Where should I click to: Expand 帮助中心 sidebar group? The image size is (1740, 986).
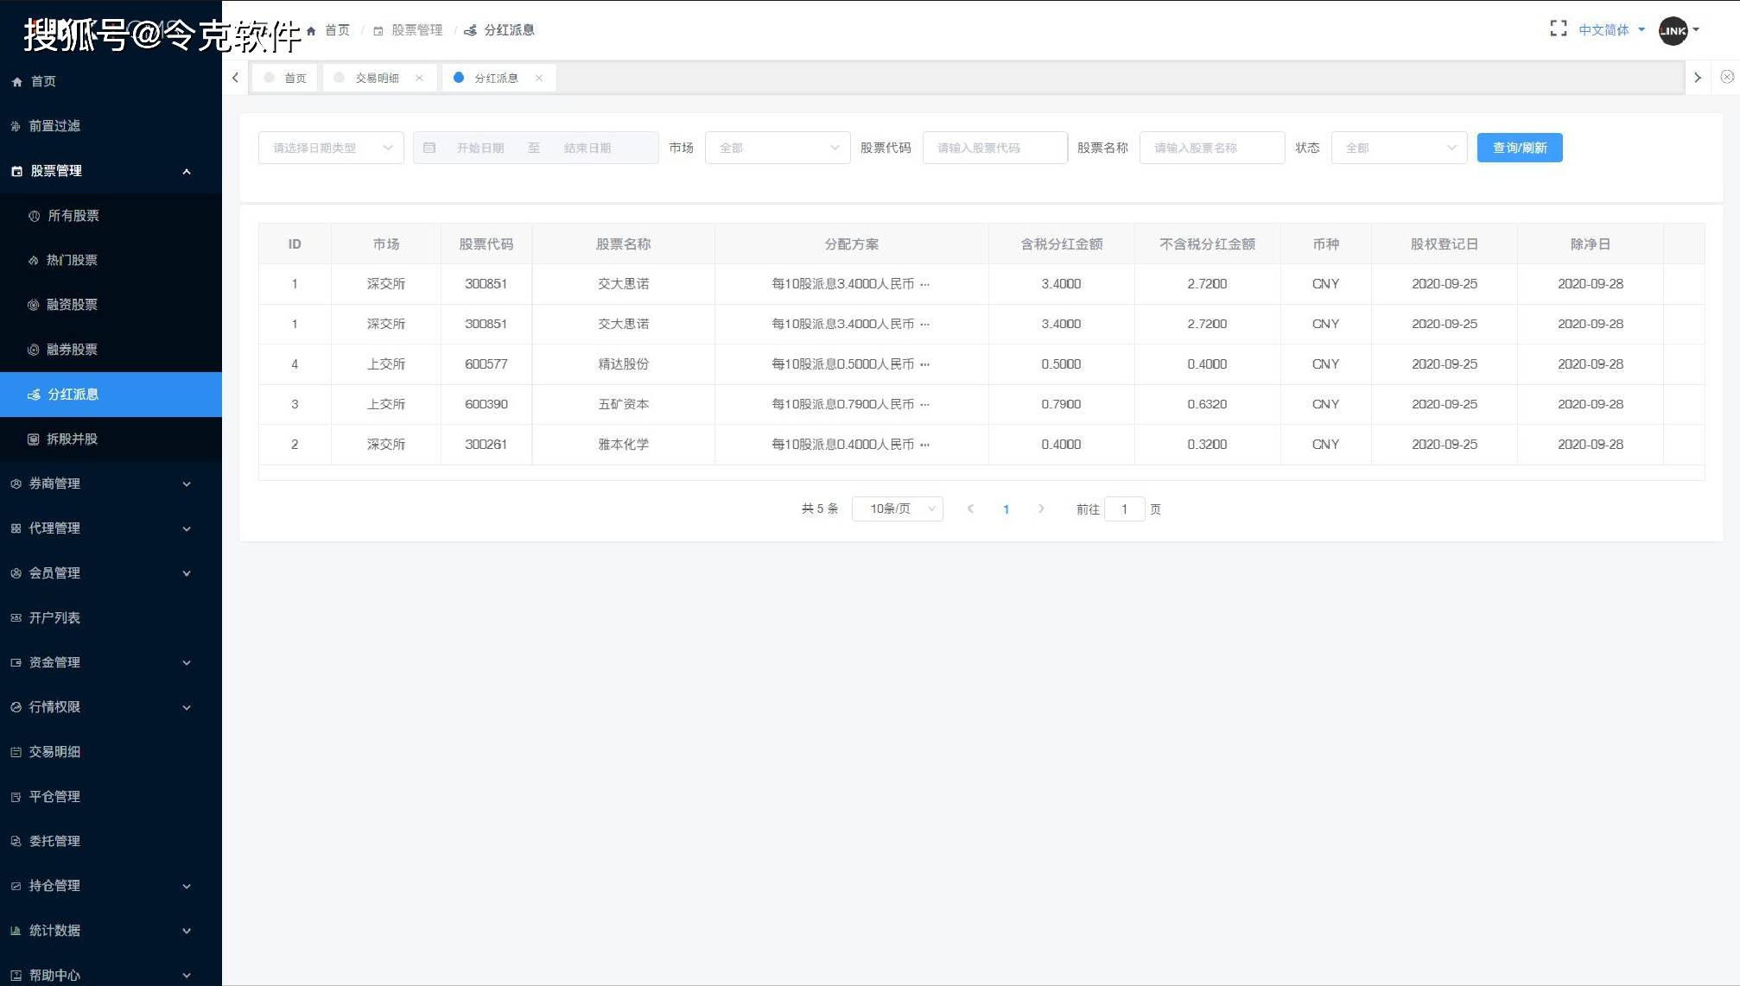pyautogui.click(x=111, y=975)
